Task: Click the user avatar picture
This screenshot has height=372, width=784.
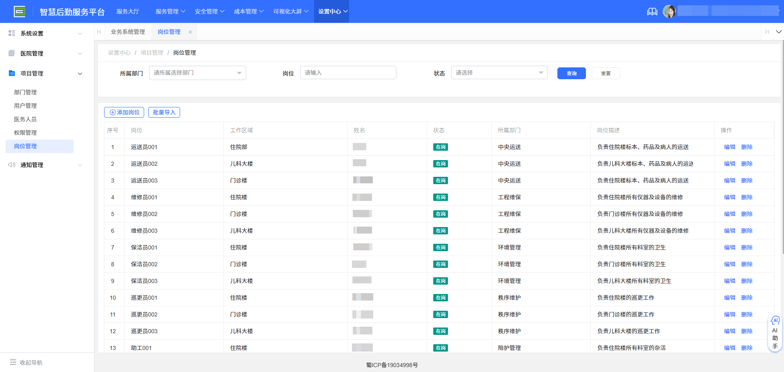Action: point(669,11)
